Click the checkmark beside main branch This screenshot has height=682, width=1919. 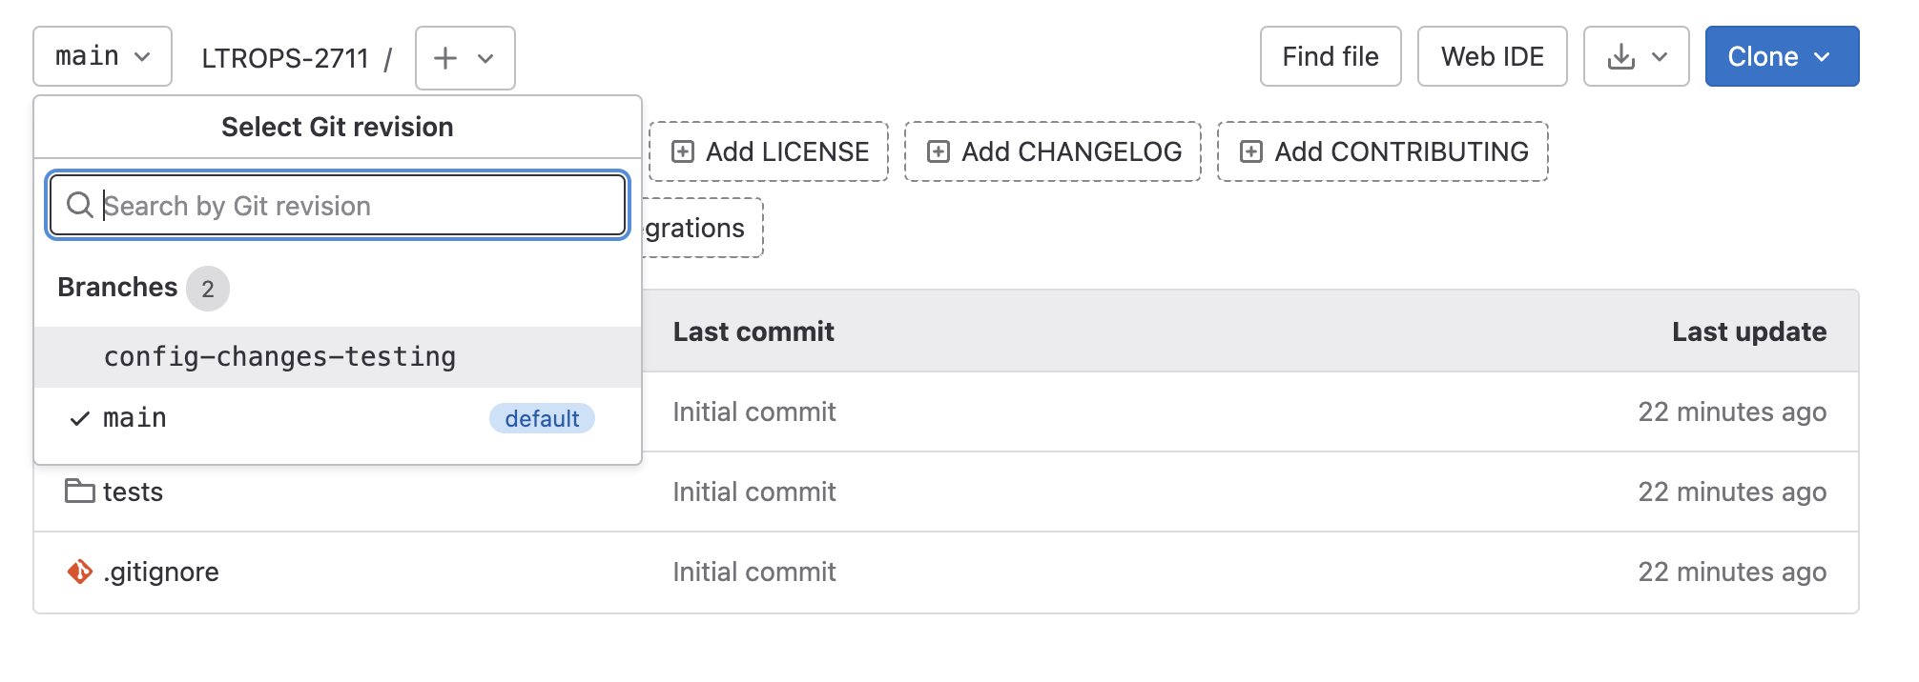[80, 418]
